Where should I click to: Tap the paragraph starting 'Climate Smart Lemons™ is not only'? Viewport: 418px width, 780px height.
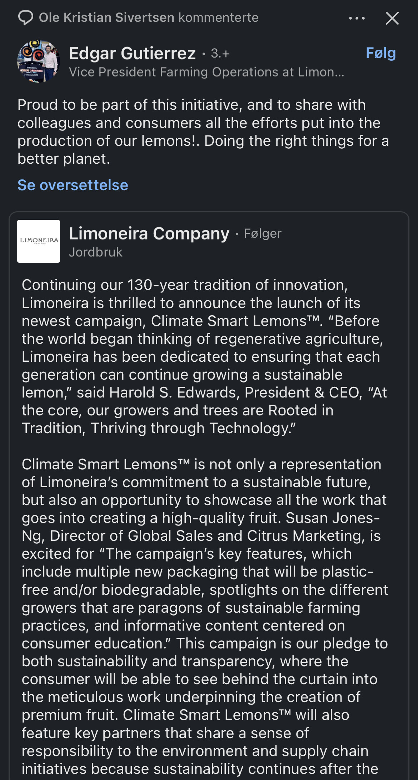[x=205, y=616]
